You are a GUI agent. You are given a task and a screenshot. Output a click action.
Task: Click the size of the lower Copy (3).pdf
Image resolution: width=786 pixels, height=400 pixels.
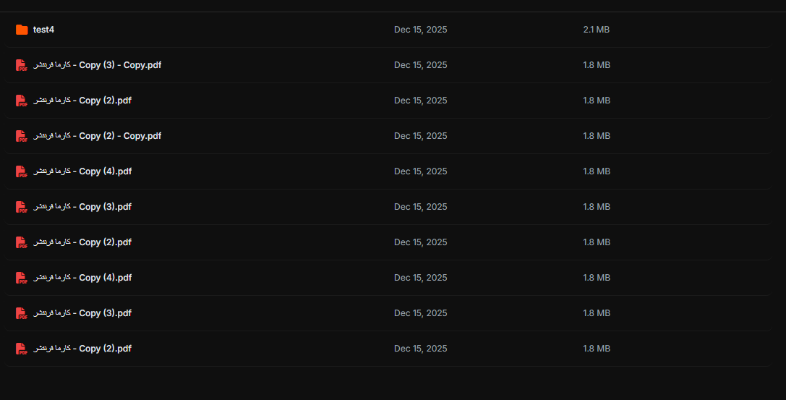(x=597, y=312)
